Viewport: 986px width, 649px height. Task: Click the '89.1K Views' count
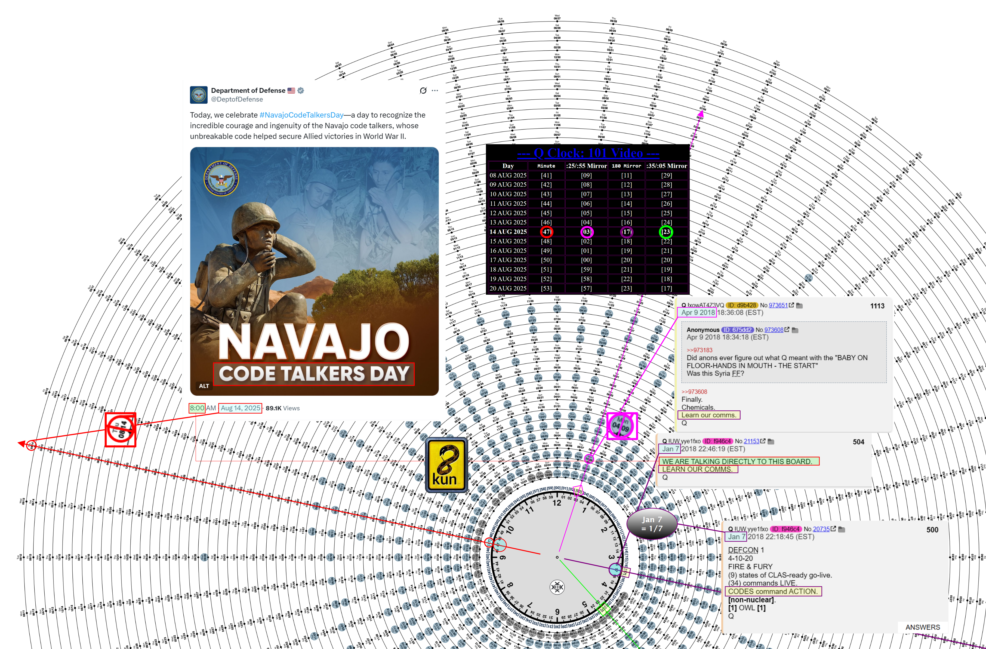282,408
